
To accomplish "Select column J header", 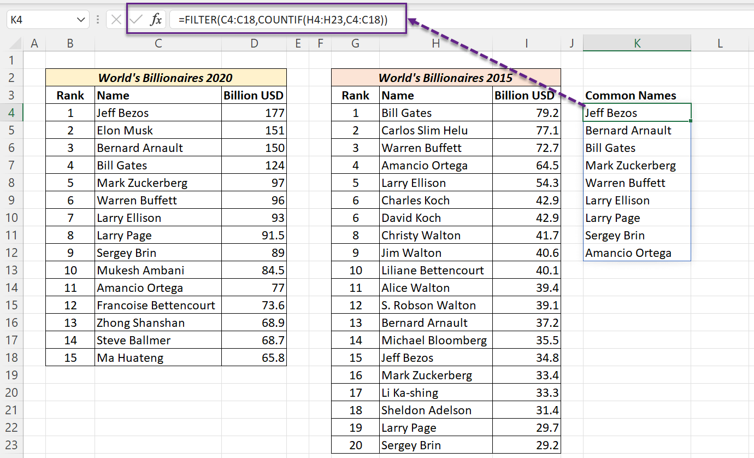I will pos(572,43).
